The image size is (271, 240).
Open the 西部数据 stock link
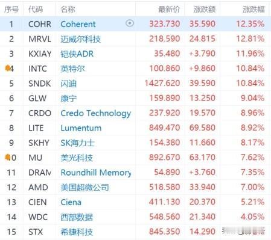(77, 217)
